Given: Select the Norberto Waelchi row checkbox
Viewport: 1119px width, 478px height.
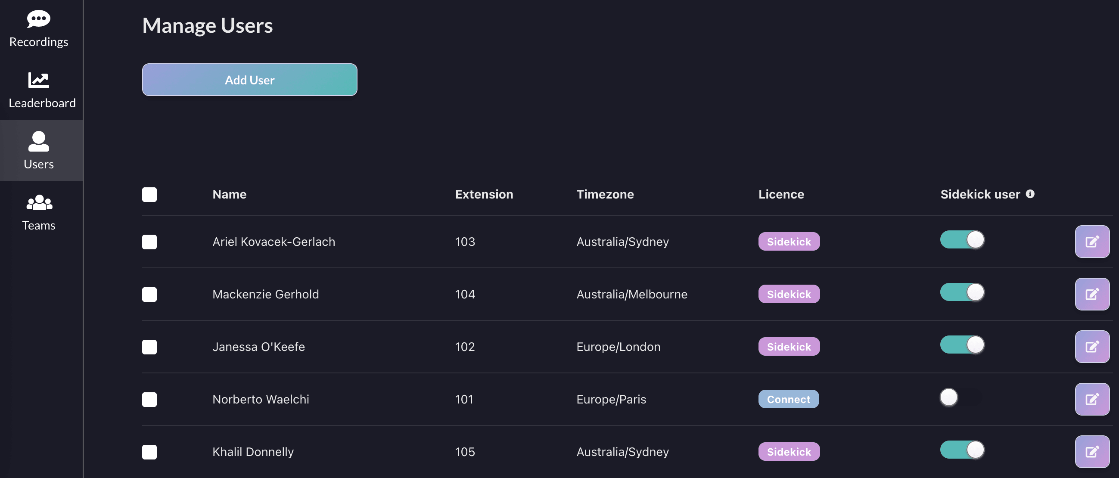Looking at the screenshot, I should click(x=149, y=400).
